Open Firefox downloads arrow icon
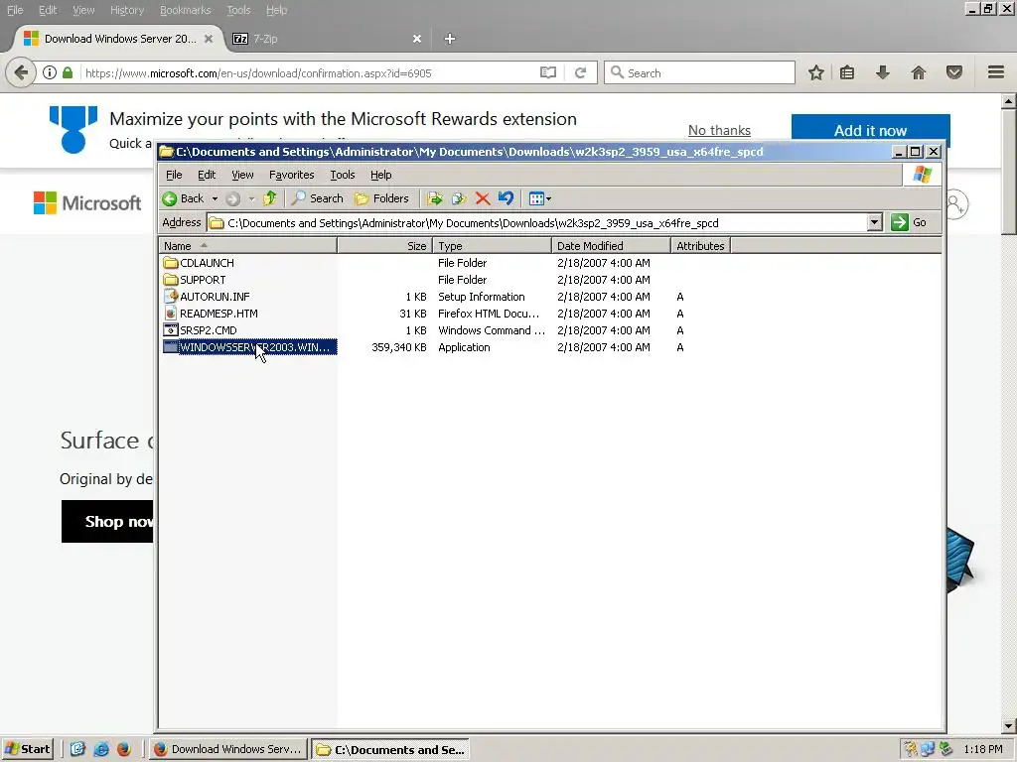The image size is (1017, 762). click(882, 72)
